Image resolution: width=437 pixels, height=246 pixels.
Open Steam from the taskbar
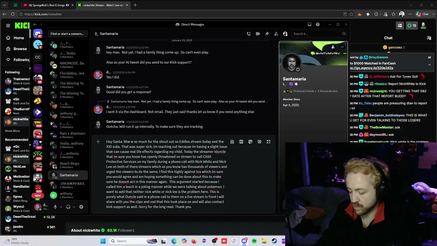pyautogui.click(x=274, y=241)
